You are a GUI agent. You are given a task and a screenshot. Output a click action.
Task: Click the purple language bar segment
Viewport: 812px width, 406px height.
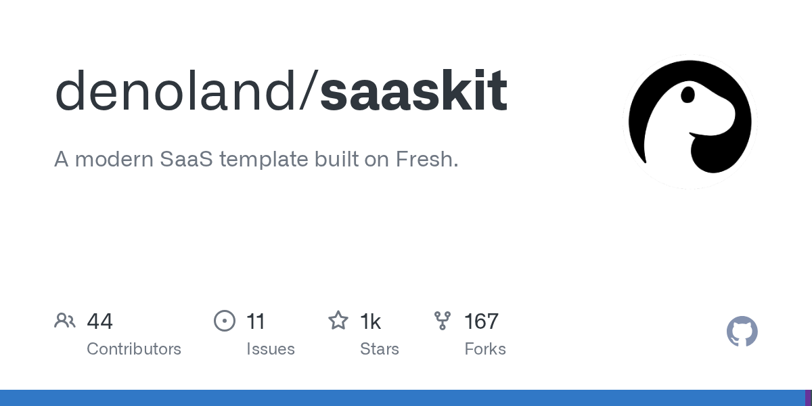coord(808,398)
